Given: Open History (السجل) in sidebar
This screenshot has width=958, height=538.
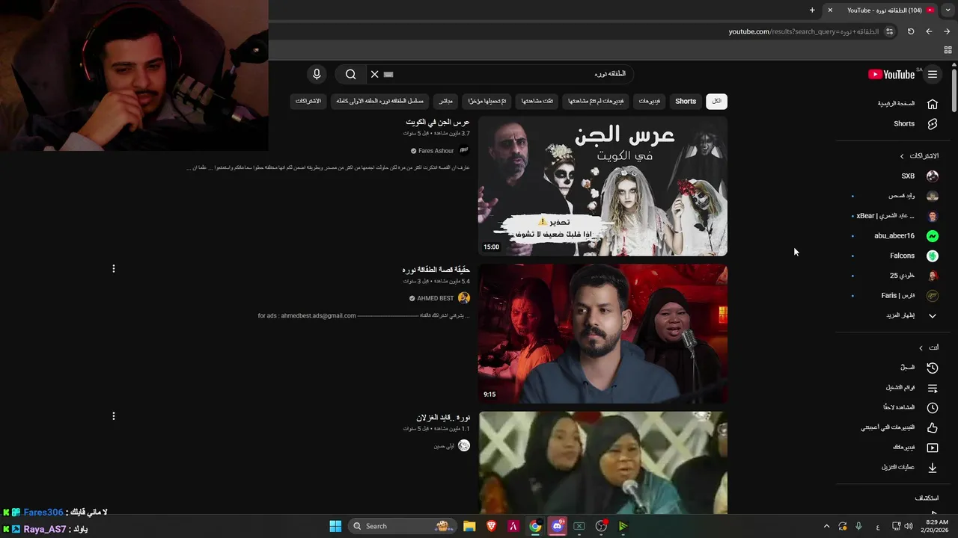Looking at the screenshot, I should coord(907,368).
